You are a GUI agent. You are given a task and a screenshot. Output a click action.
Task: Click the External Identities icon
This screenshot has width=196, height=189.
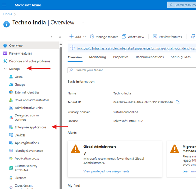coord(11,92)
